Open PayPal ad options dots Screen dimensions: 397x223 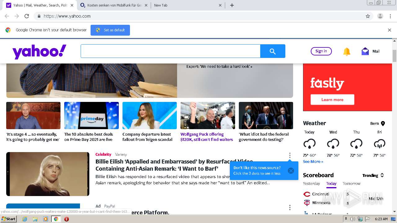(x=290, y=207)
